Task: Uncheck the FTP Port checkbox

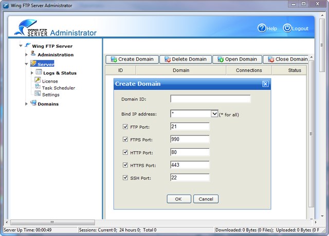Action: click(x=125, y=127)
